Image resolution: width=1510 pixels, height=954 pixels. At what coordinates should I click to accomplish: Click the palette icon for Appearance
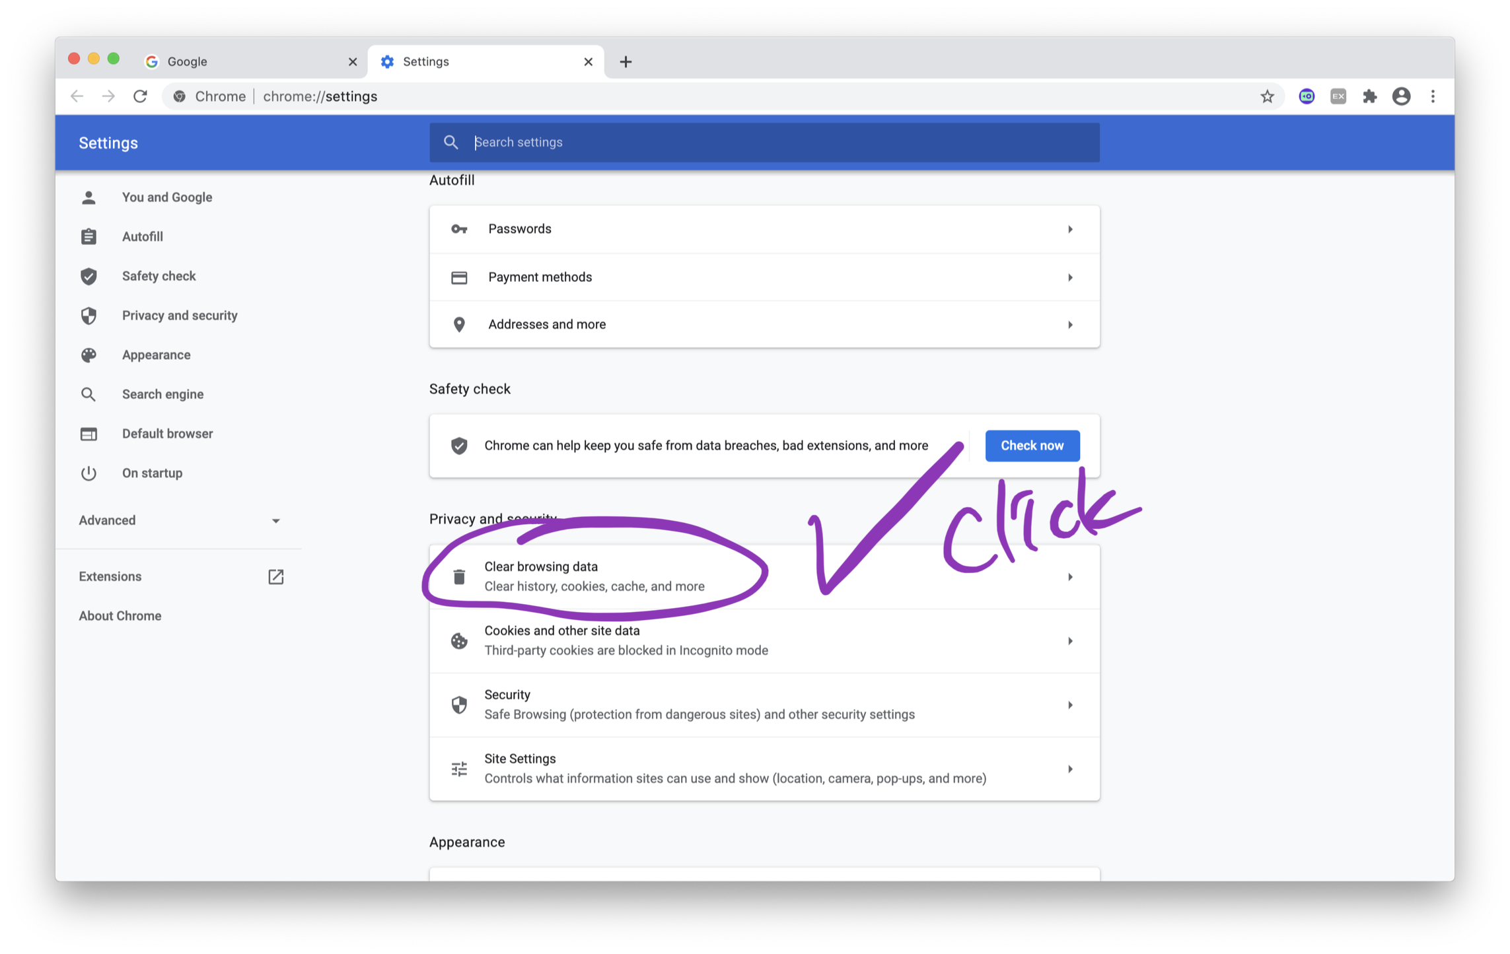click(89, 355)
